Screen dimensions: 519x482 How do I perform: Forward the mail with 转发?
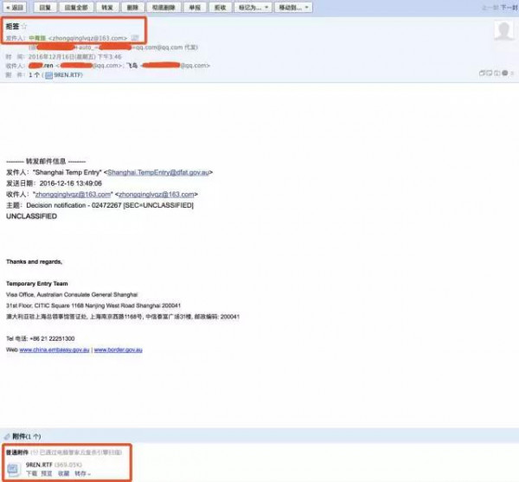(107, 7)
